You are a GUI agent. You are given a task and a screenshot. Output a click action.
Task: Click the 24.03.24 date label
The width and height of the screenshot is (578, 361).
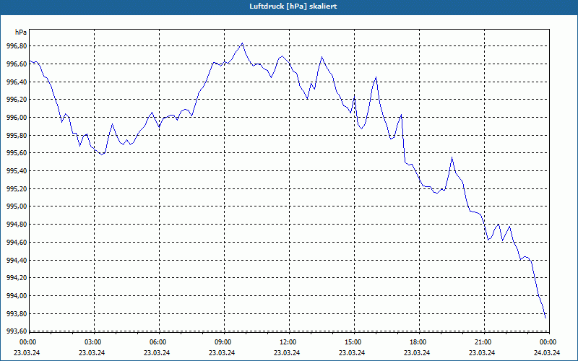(x=547, y=352)
